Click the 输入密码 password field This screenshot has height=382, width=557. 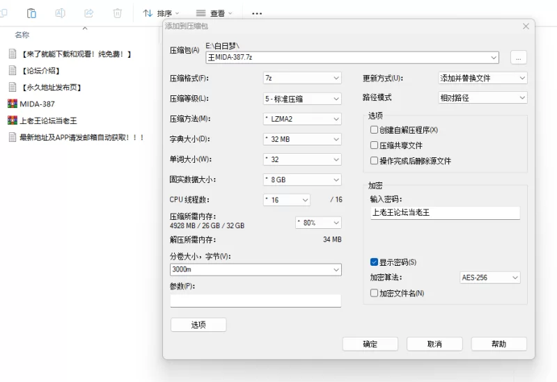[445, 213]
